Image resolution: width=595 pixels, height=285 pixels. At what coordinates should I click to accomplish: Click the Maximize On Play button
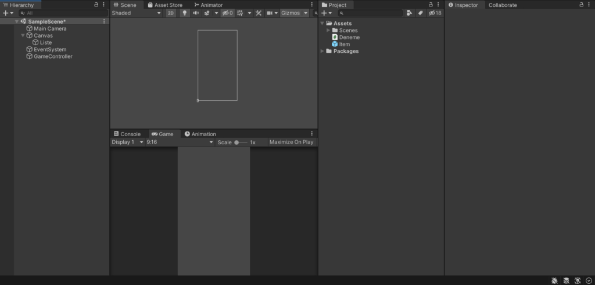(x=291, y=142)
